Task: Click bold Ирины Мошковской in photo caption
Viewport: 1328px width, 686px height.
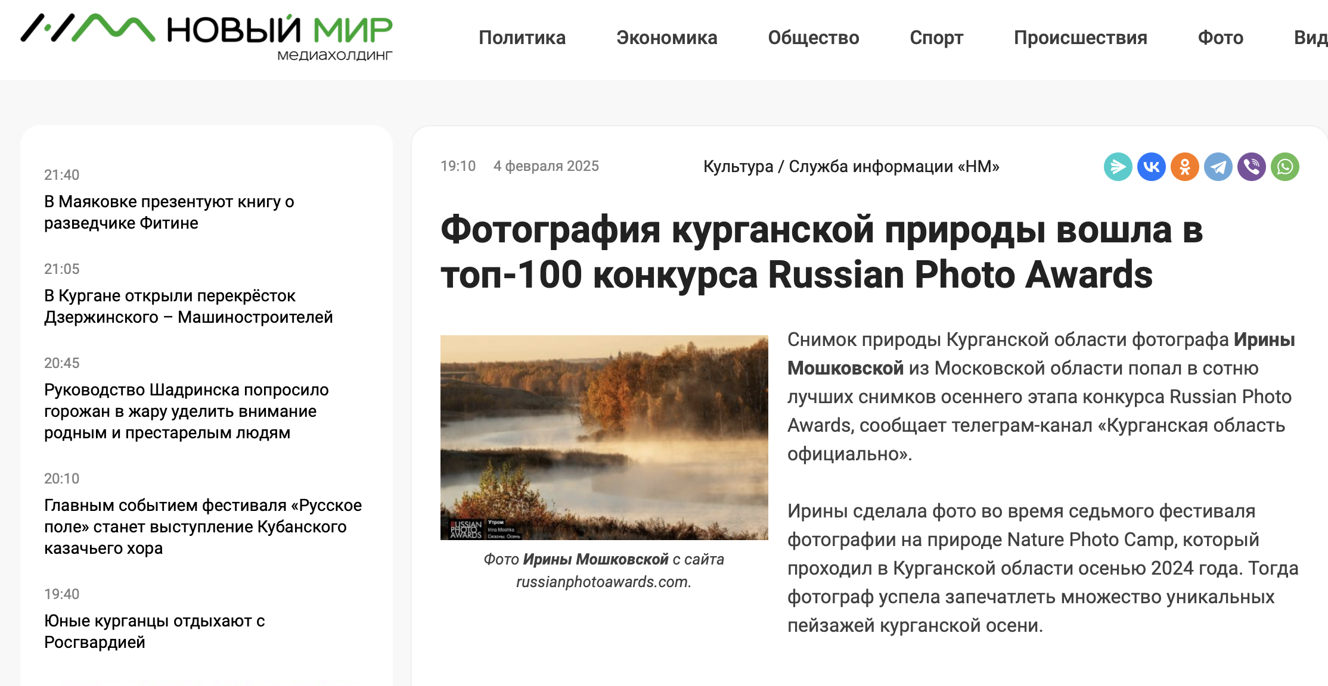Action: (595, 559)
